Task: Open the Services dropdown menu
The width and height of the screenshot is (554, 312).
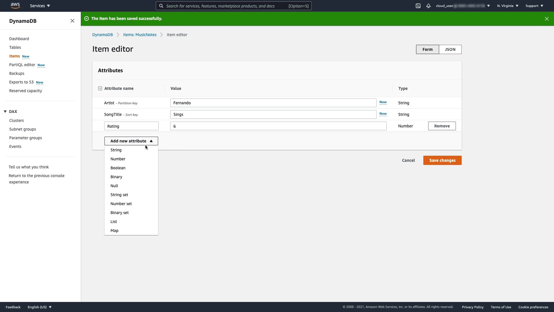Action: pos(40,6)
